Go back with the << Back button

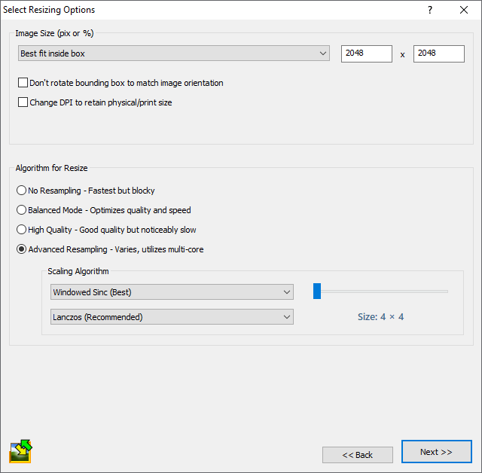(358, 455)
